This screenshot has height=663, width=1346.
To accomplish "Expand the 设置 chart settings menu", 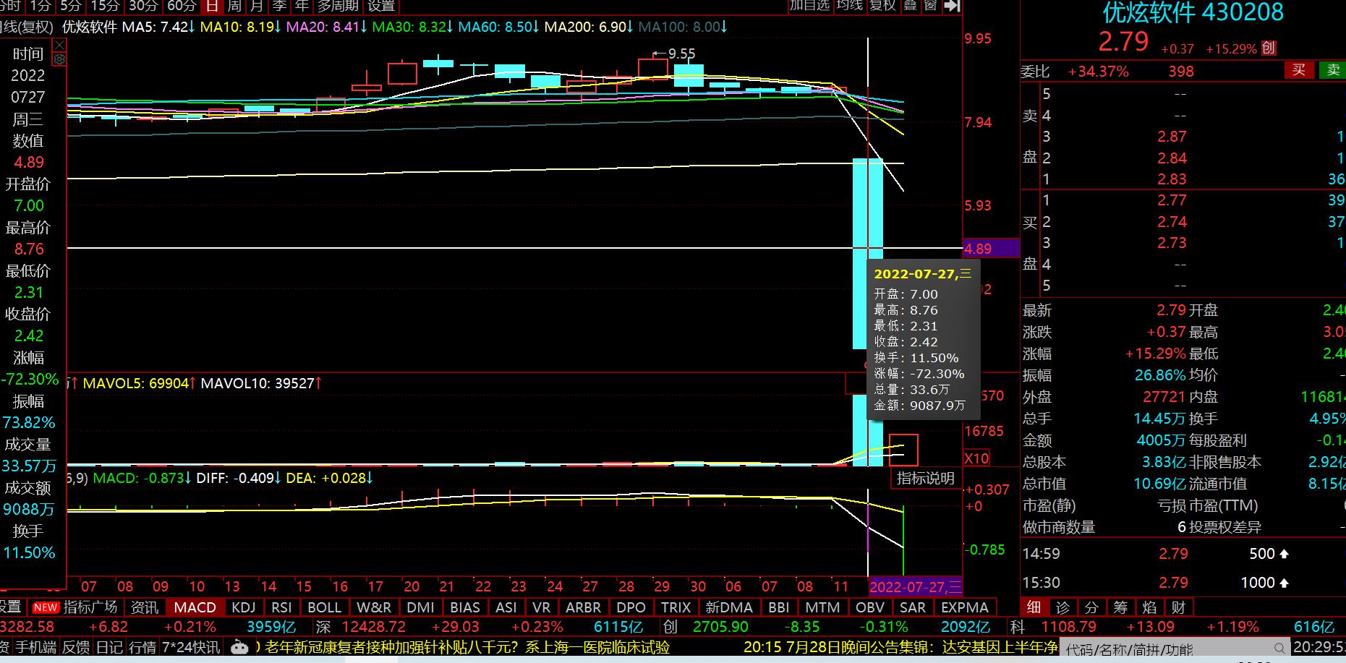I will tap(381, 6).
